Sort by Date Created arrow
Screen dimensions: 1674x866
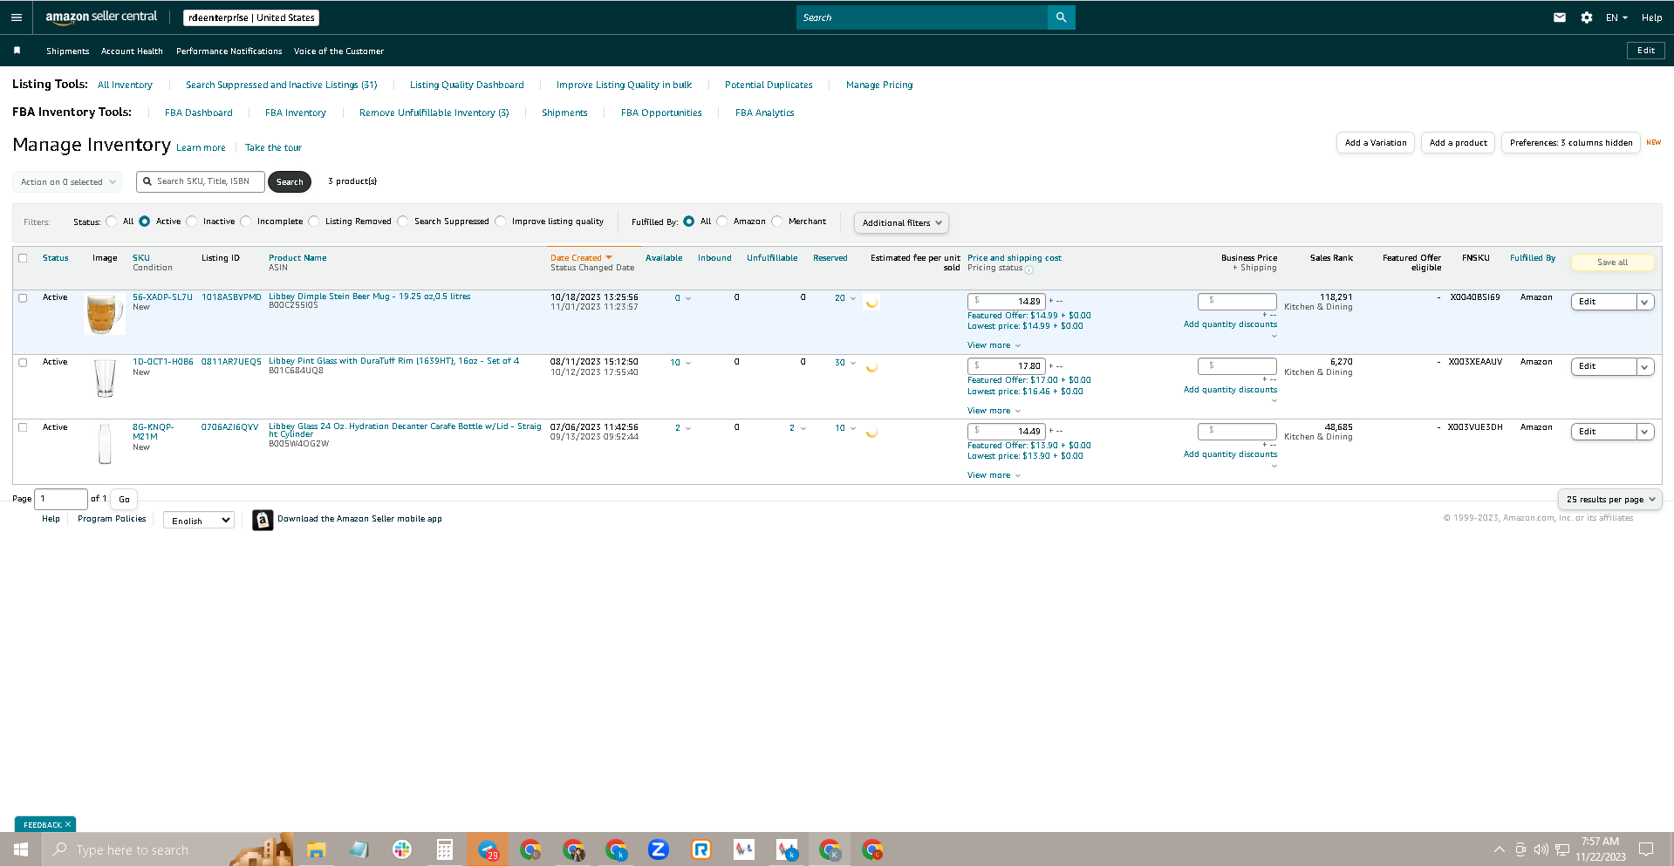point(609,258)
